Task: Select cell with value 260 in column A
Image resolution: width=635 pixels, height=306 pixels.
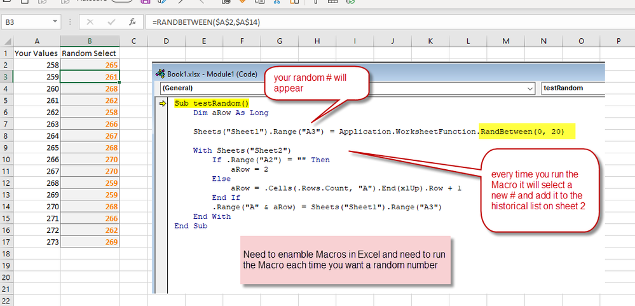Action: pyautogui.click(x=37, y=88)
